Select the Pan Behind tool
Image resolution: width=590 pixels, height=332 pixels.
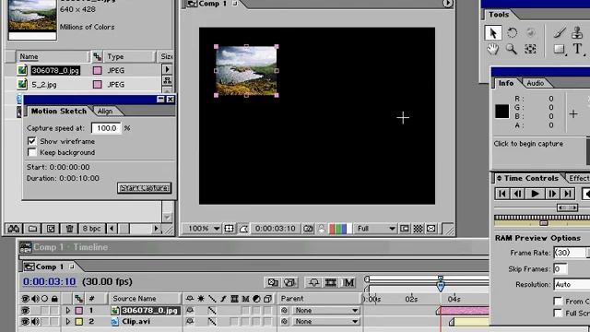pyautogui.click(x=530, y=49)
